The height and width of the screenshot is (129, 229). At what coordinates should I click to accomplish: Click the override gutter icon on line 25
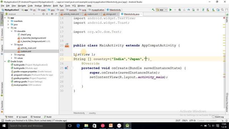(66, 68)
